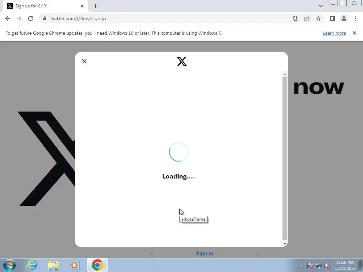The image size is (363, 272).
Task: Reload the twitter signup page
Action: pyautogui.click(x=30, y=18)
